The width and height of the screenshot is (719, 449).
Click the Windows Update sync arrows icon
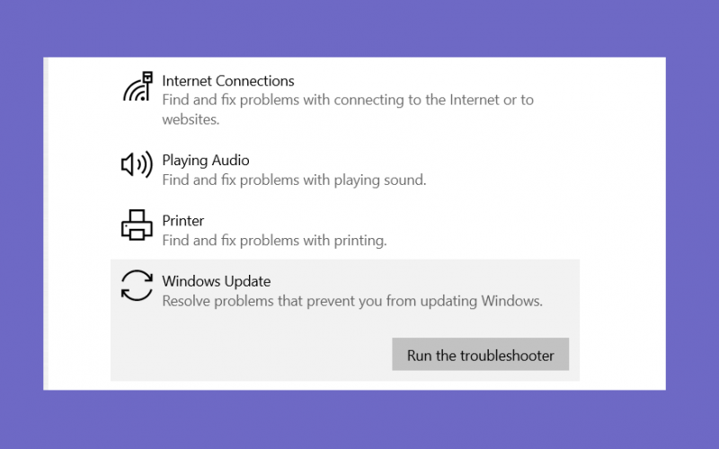coord(137,286)
